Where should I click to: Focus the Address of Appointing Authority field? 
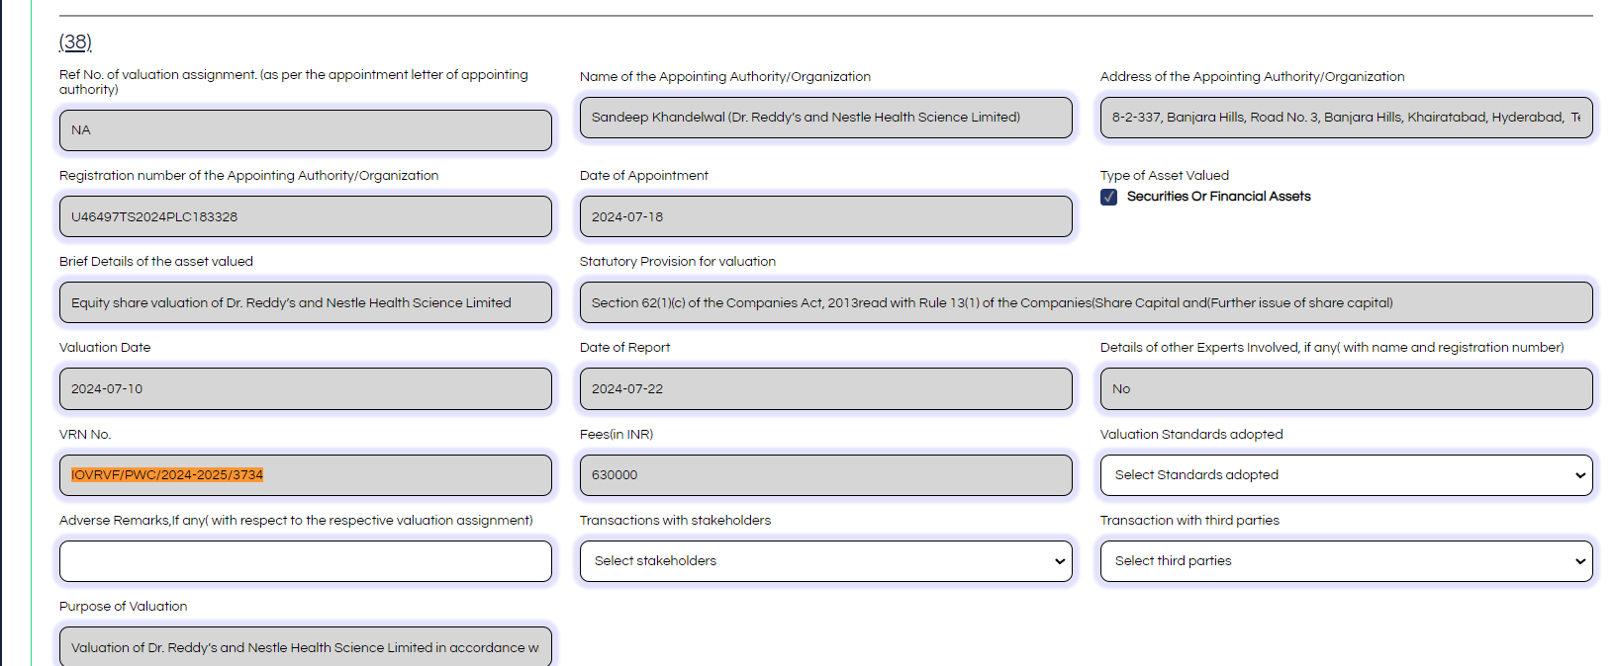(x=1346, y=118)
